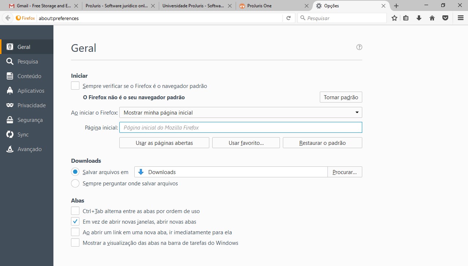The image size is (468, 266).
Task: Click the Pocket icon in toolbar
Action: [445, 18]
